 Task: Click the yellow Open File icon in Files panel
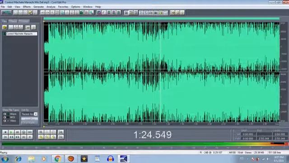(5, 27)
